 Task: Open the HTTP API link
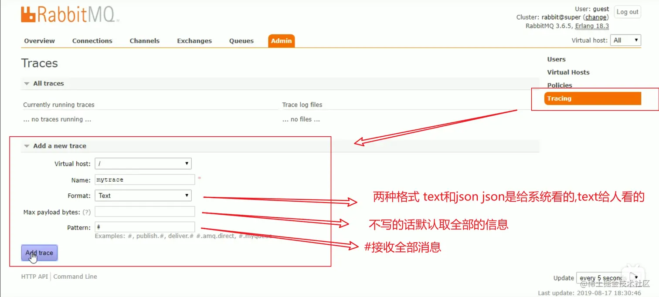tap(34, 276)
